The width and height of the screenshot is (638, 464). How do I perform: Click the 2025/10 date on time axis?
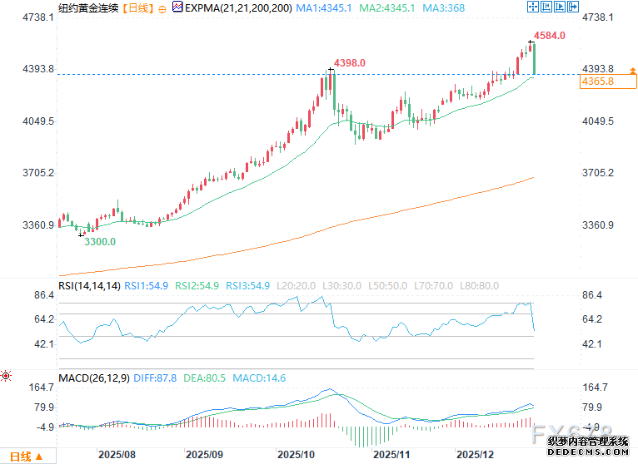(297, 455)
